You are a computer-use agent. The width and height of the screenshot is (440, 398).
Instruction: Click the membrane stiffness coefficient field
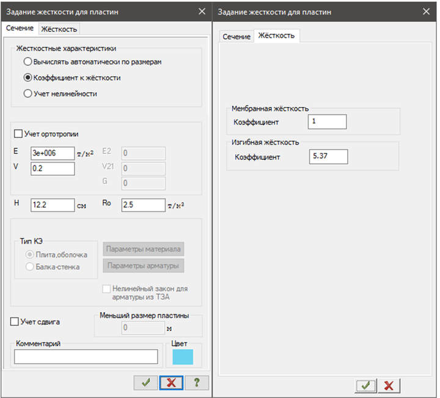pyautogui.click(x=328, y=122)
